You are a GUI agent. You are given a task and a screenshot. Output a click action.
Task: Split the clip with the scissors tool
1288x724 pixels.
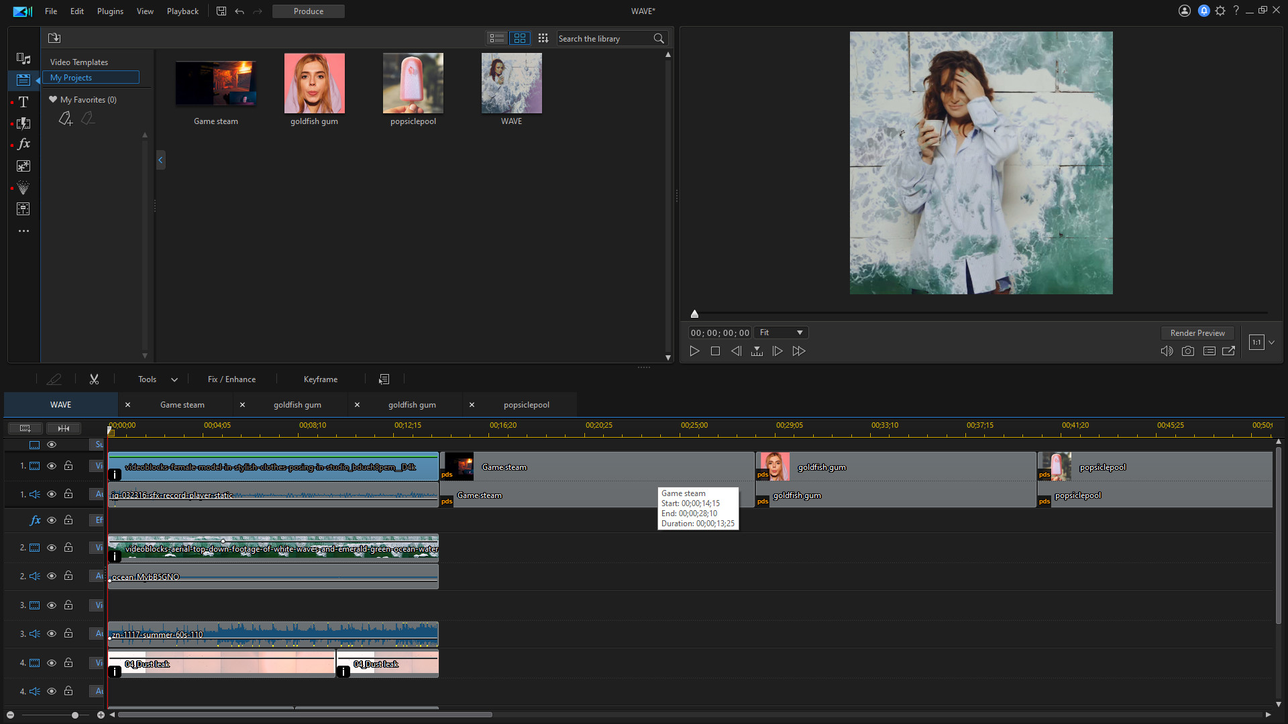(94, 379)
